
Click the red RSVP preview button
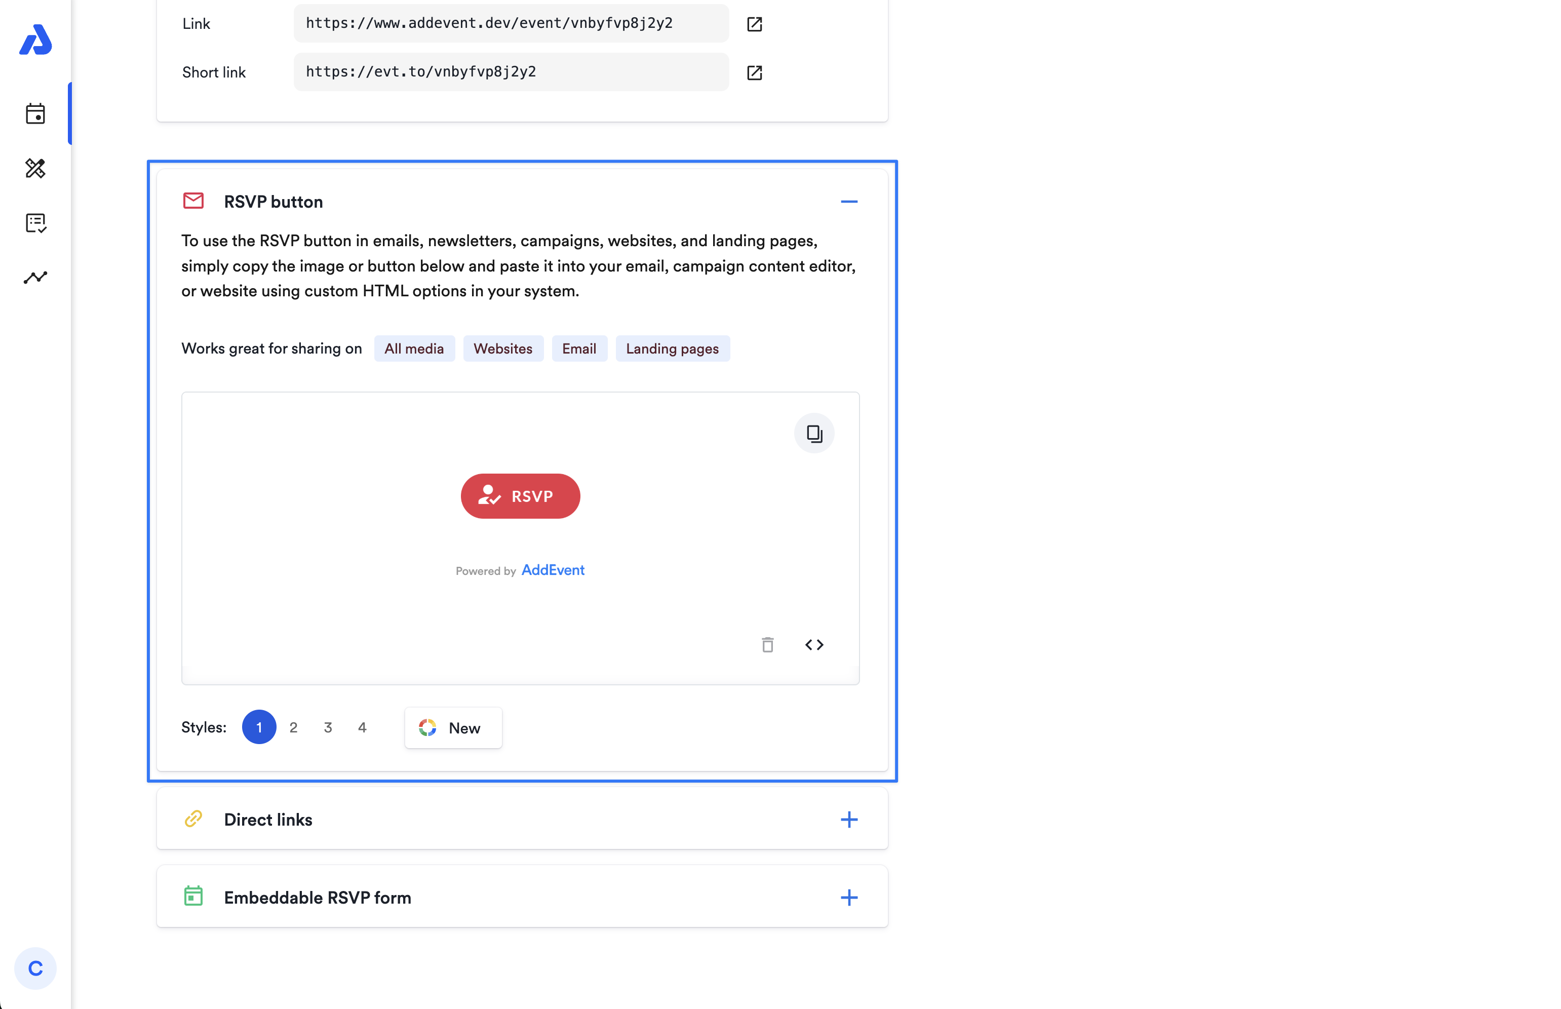pyautogui.click(x=520, y=496)
